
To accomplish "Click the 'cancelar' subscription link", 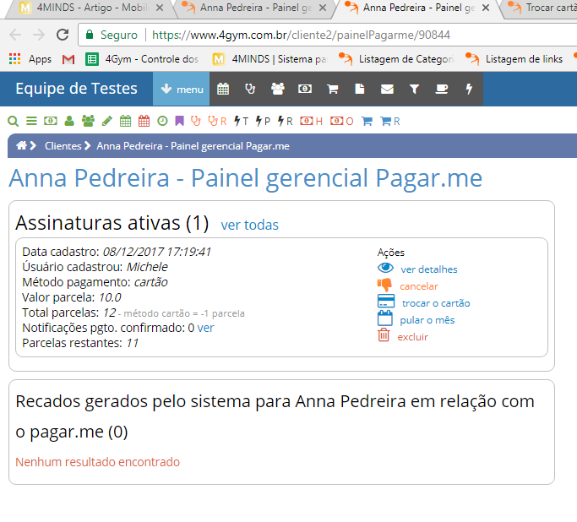I will point(418,285).
